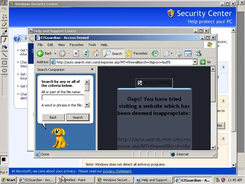Viewport: 245px width, 184px height.
Task: Open the Favorites menu in menu bar
Action: click(x=76, y=45)
